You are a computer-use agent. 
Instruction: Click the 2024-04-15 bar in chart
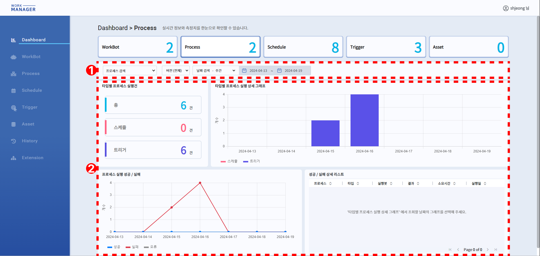[x=326, y=133]
